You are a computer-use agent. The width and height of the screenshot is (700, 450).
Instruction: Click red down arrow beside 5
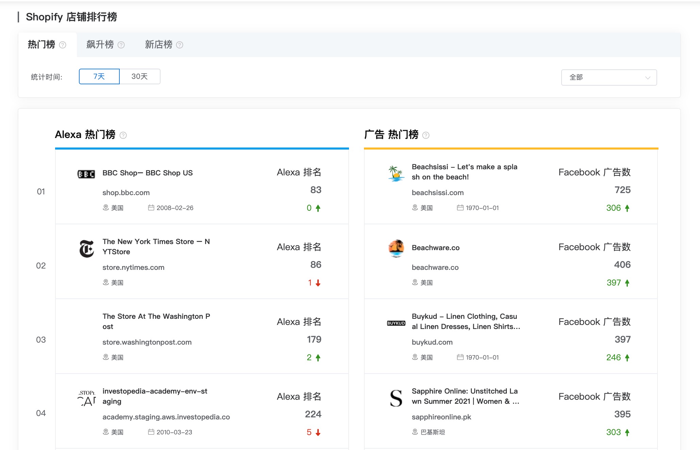[318, 432]
